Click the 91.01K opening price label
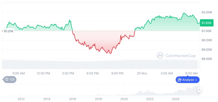The height and width of the screenshot is (102, 218). coord(9,31)
